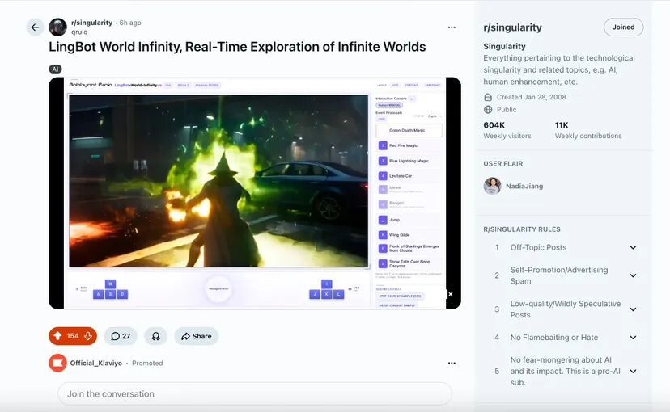The height and width of the screenshot is (412, 670).
Task: Upvote the LingBot World Infinity post
Action: click(x=57, y=336)
